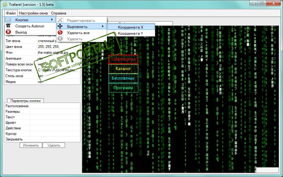Choose Координата Y alignment option
The height and width of the screenshot is (177, 283).
(131, 33)
